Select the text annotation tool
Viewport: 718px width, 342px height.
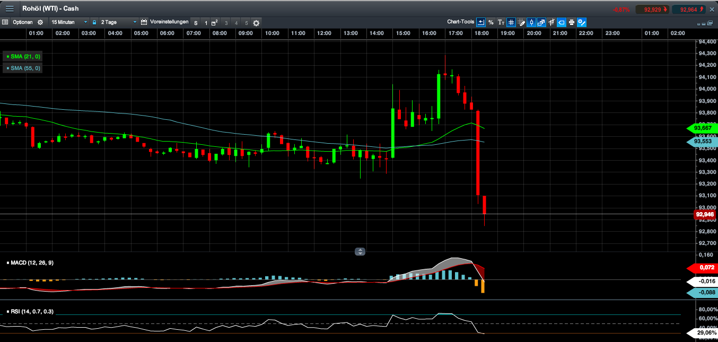501,22
